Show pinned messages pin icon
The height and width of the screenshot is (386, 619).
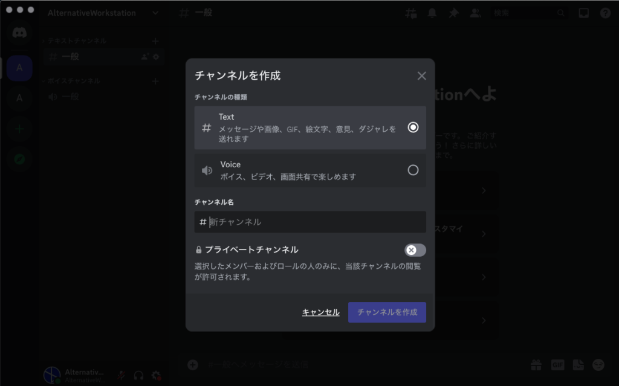point(453,13)
